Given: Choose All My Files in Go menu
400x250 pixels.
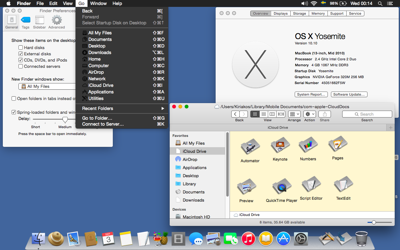Looking at the screenshot, I should (122, 33).
